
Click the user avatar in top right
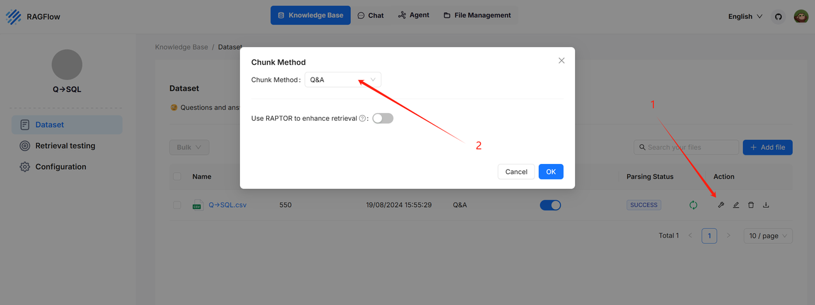pyautogui.click(x=801, y=17)
